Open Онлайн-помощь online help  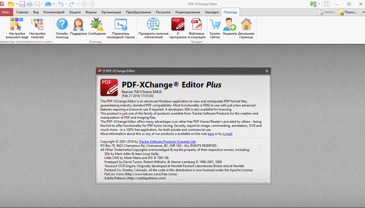point(62,28)
